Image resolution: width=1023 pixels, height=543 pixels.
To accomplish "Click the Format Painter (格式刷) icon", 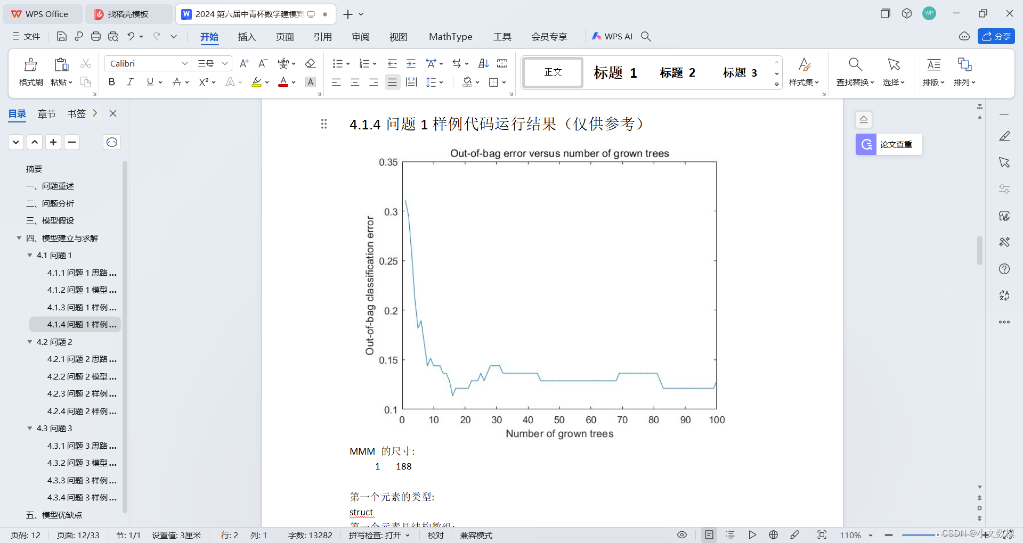I will [31, 65].
